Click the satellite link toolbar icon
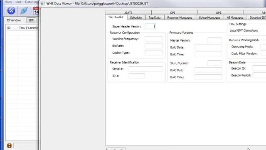This screenshot has height=150, width=266. coord(24,10)
